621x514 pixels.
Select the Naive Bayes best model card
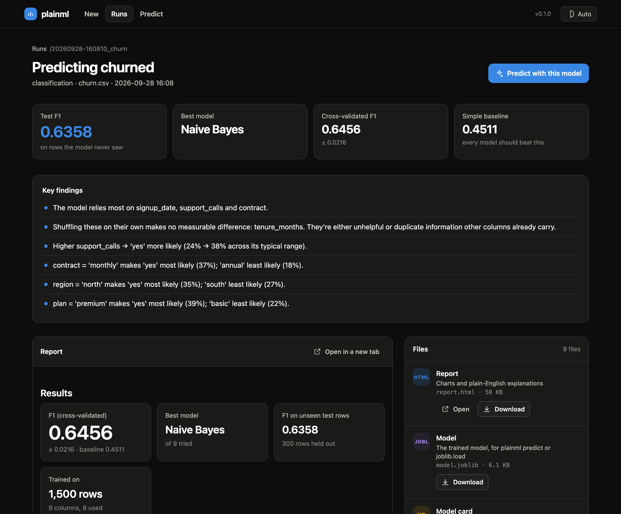point(240,132)
